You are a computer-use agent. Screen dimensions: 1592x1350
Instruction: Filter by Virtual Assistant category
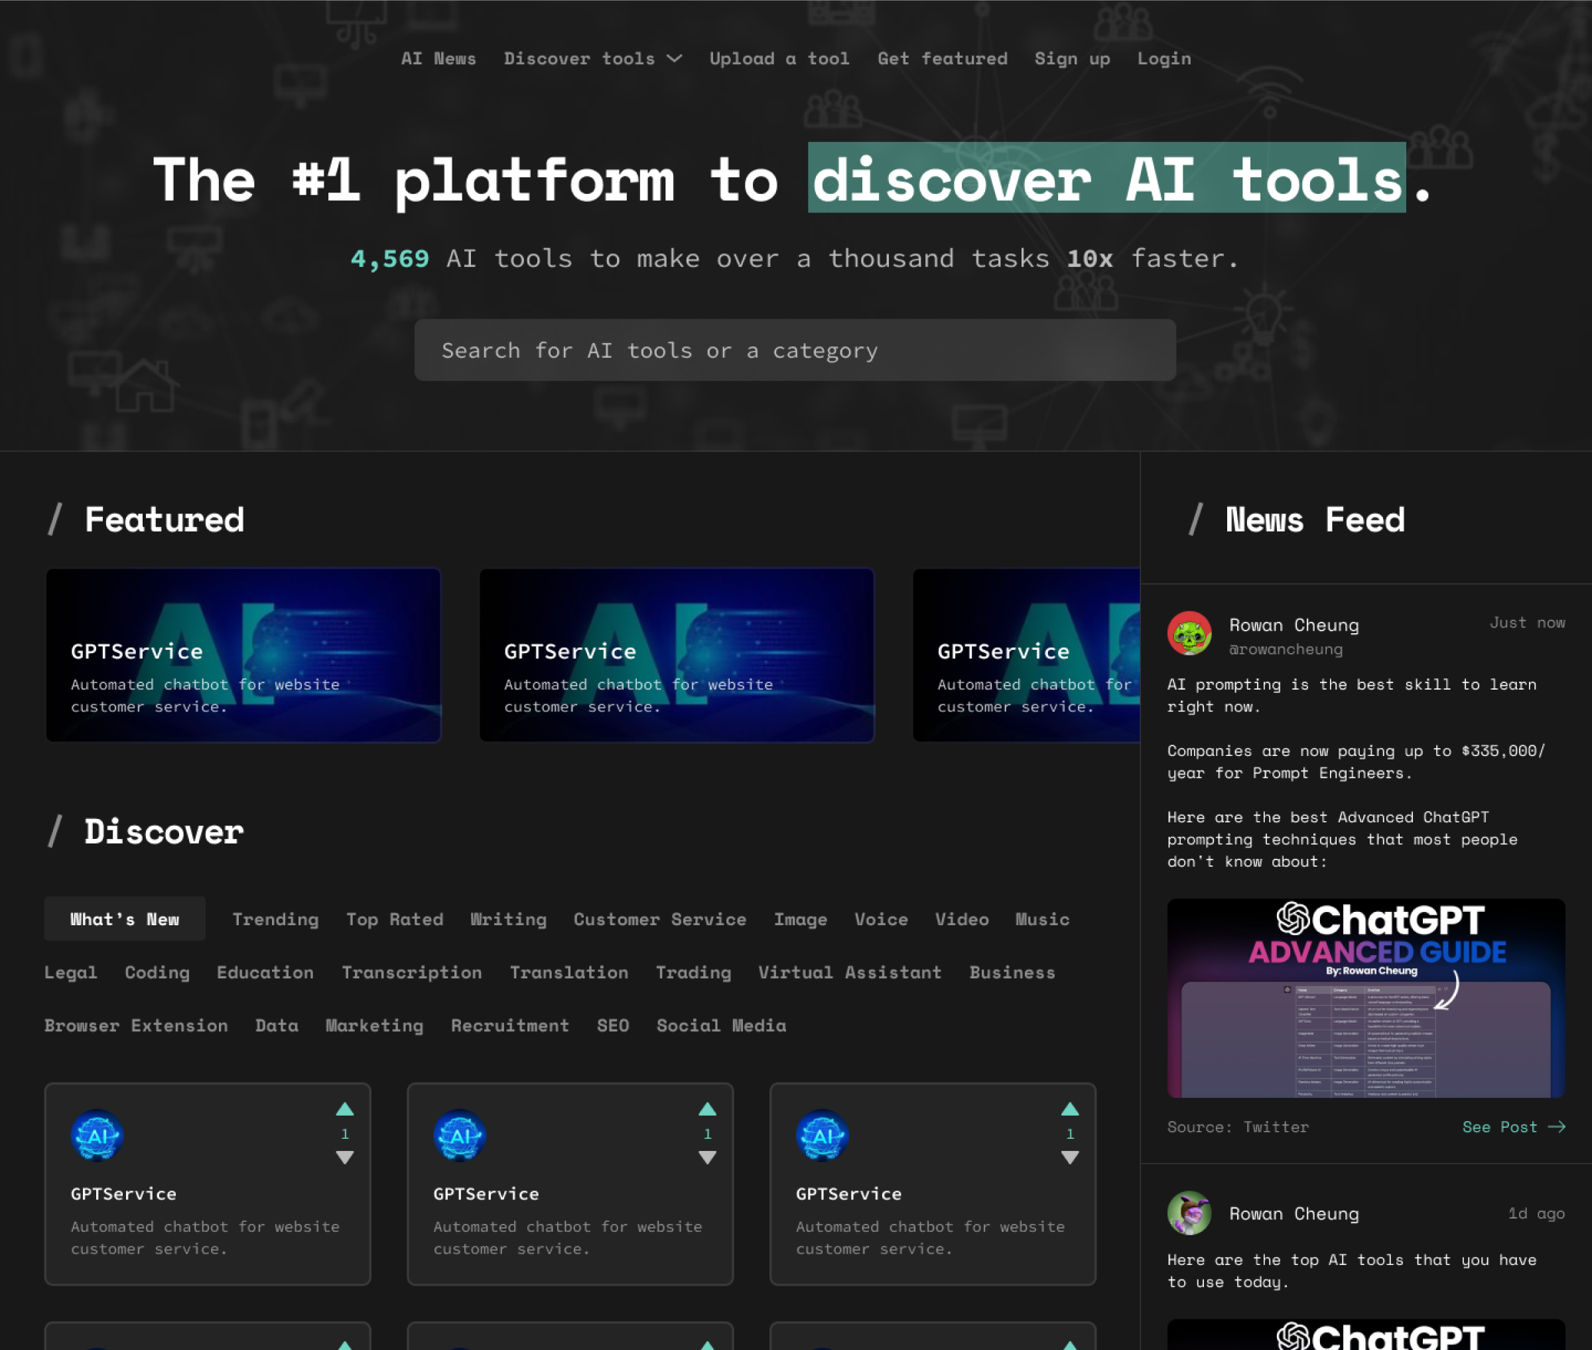(x=850, y=972)
